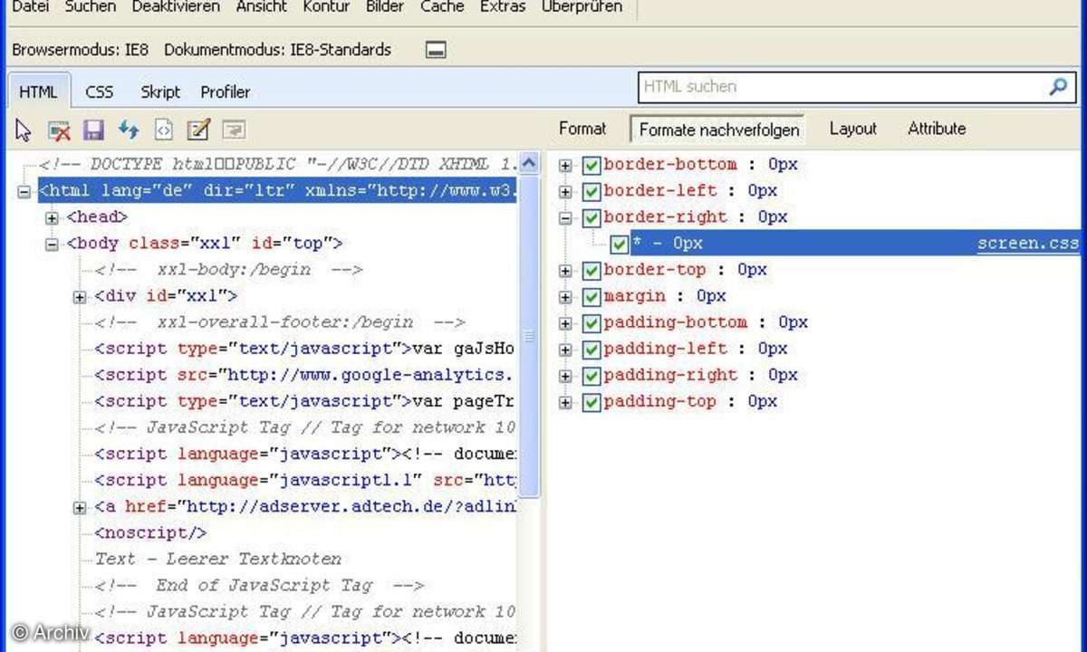This screenshot has width=1087, height=652.
Task: Show the Attribute pane
Action: [937, 129]
